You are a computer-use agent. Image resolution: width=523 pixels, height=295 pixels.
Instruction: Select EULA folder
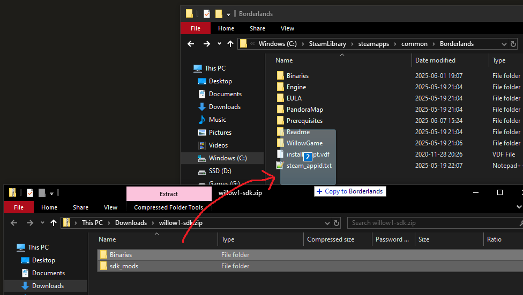(294, 98)
